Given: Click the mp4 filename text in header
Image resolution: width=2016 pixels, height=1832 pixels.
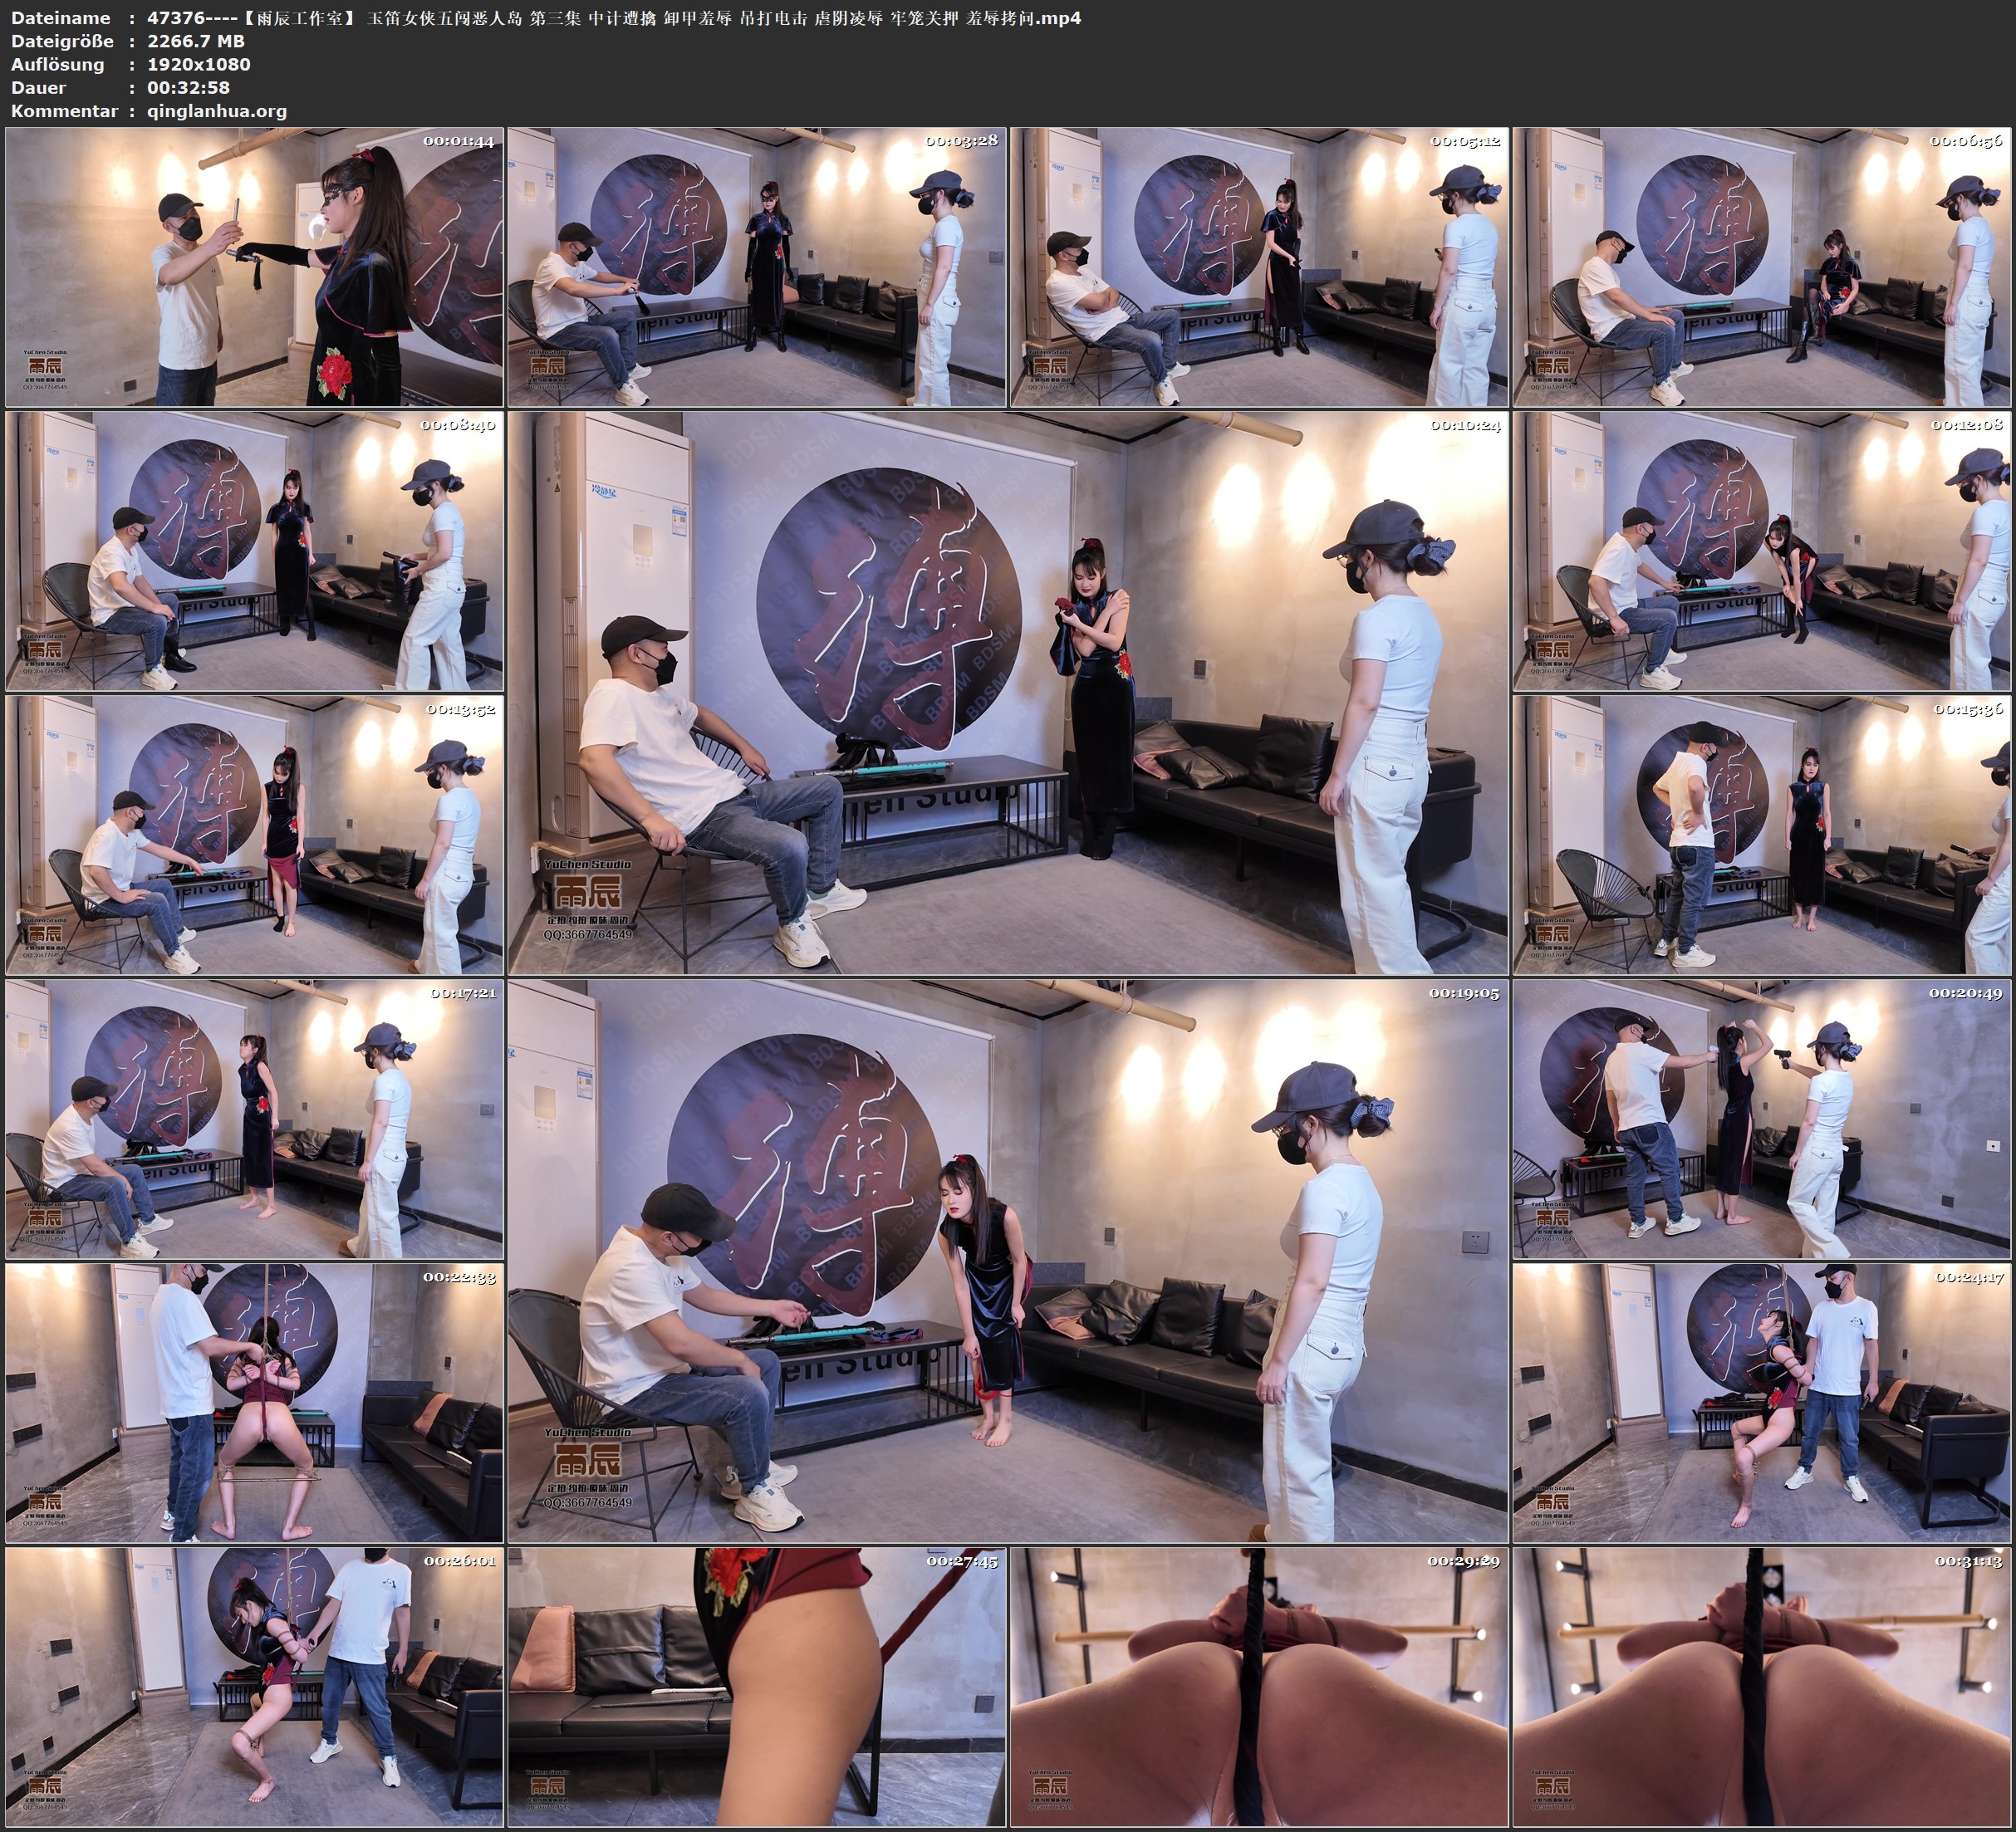Looking at the screenshot, I should pos(613,18).
